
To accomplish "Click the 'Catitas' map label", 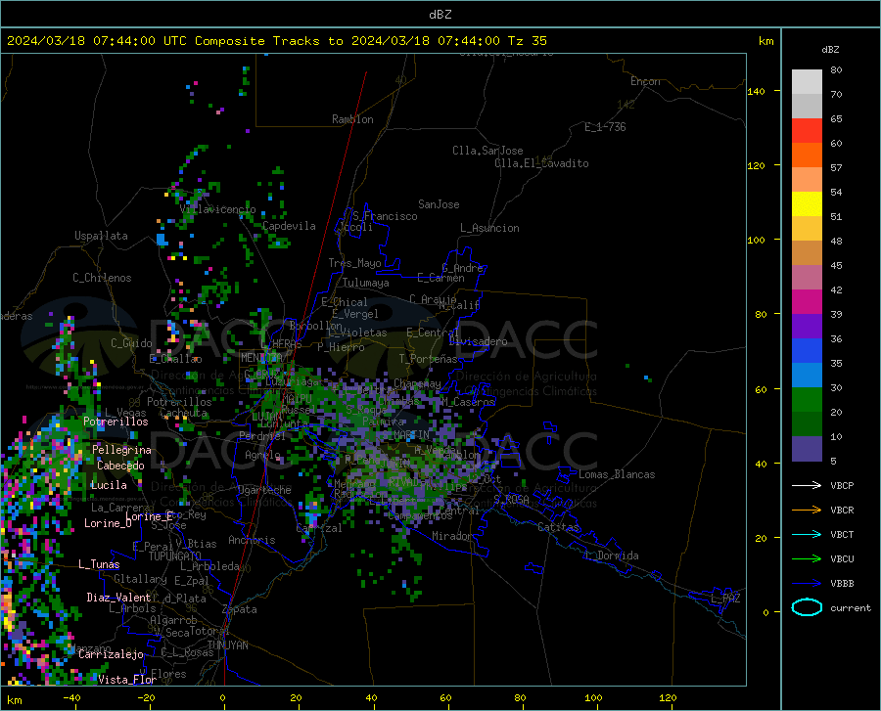I will (x=558, y=527).
